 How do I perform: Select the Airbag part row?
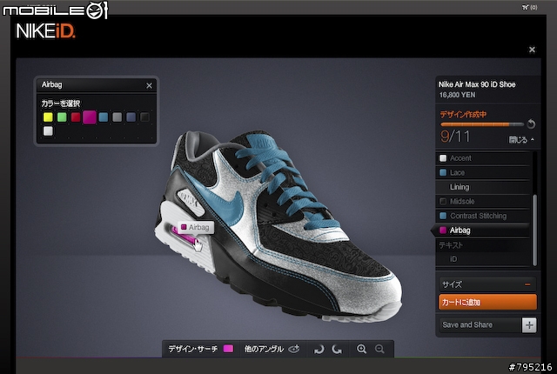click(481, 230)
